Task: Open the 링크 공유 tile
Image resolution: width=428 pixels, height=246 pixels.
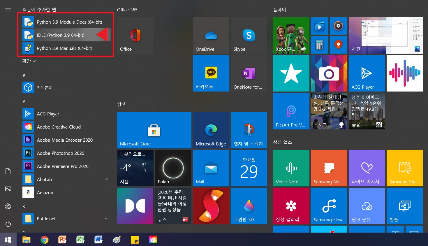Action: point(367,206)
